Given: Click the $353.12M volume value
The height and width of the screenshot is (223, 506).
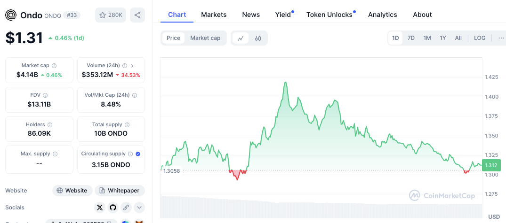Looking at the screenshot, I should pyautogui.click(x=97, y=75).
